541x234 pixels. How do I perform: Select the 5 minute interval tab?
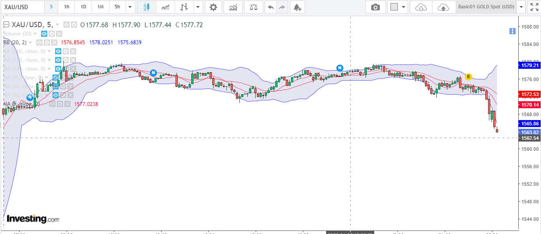pos(51,7)
